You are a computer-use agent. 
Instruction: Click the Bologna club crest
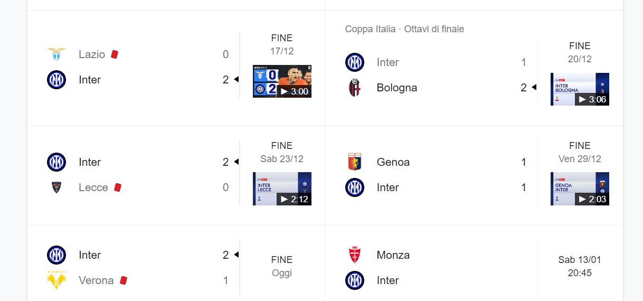[355, 88]
